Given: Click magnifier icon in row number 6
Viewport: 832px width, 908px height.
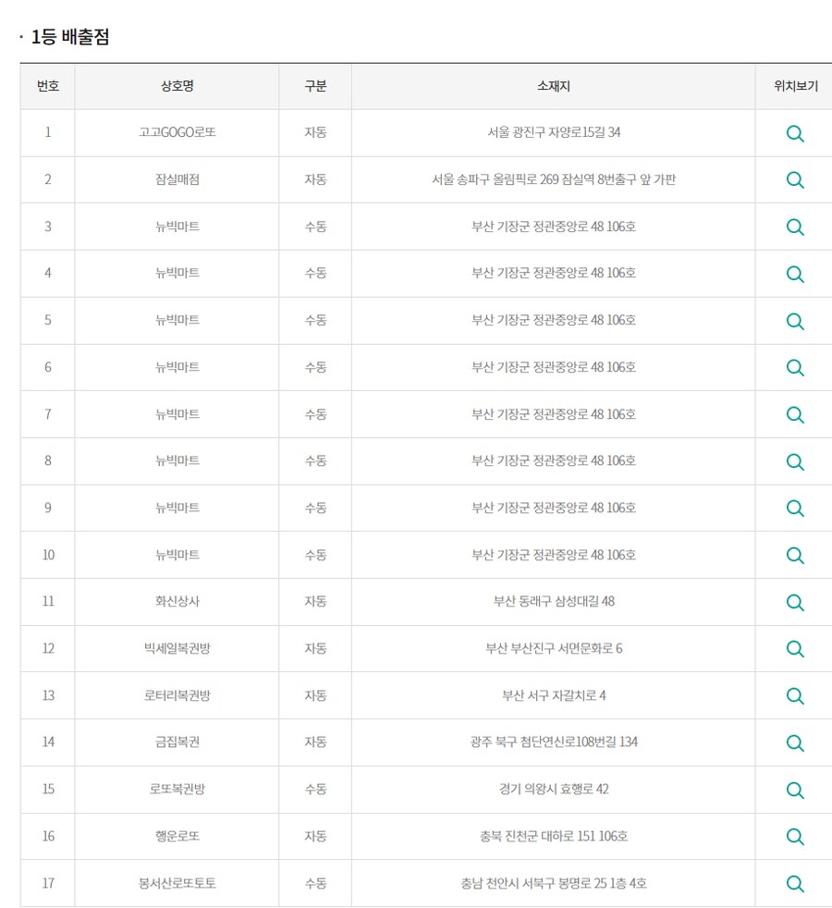Looking at the screenshot, I should 795,368.
